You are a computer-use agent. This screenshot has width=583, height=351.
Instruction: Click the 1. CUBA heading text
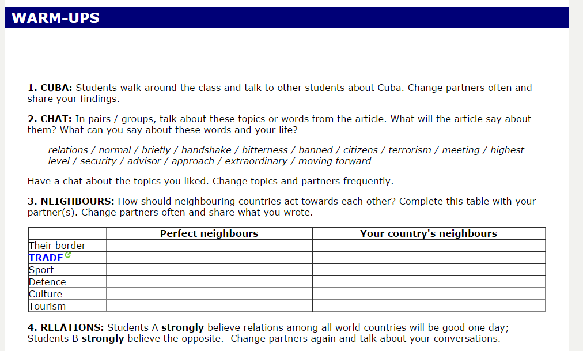tap(50, 88)
